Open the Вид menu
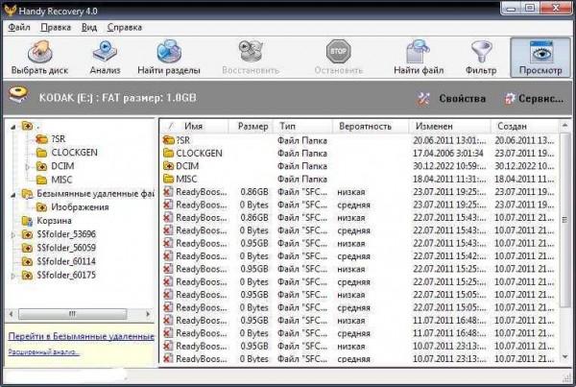This screenshot has height=387, width=576. [x=89, y=27]
